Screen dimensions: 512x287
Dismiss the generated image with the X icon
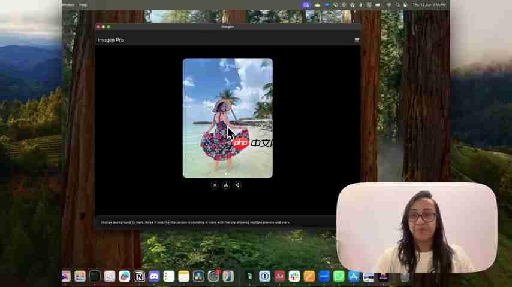coord(215,185)
